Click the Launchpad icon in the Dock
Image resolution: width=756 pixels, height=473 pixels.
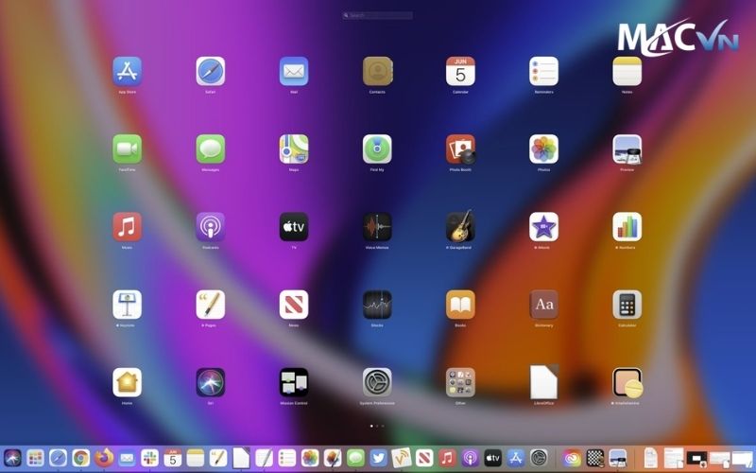pyautogui.click(x=35, y=458)
